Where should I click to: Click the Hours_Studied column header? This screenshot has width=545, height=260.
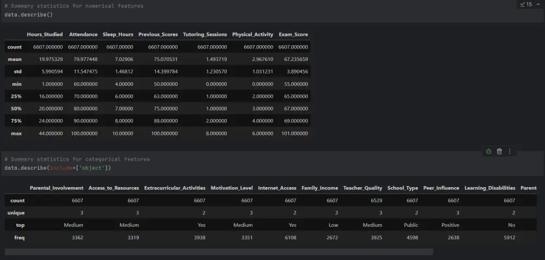[x=45, y=34]
